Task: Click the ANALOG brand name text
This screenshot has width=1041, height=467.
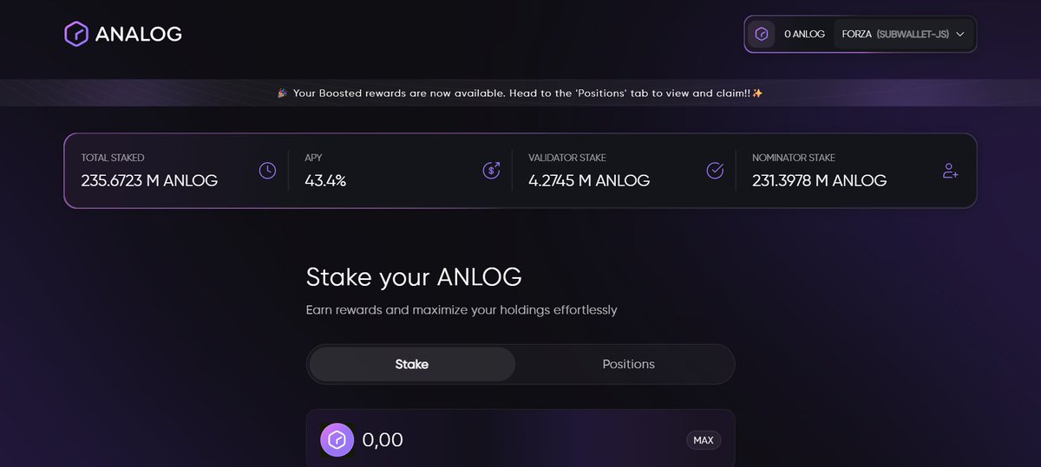Action: [139, 34]
